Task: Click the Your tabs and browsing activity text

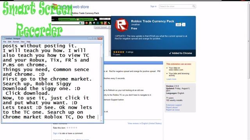Action: pos(179,74)
